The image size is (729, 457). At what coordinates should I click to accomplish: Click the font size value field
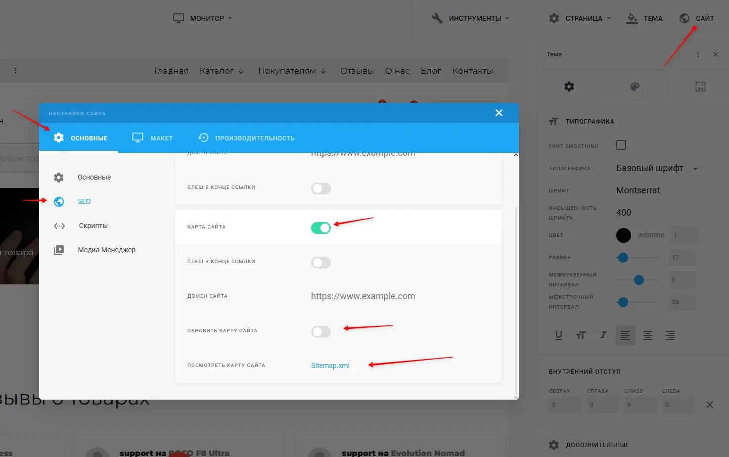coord(682,258)
